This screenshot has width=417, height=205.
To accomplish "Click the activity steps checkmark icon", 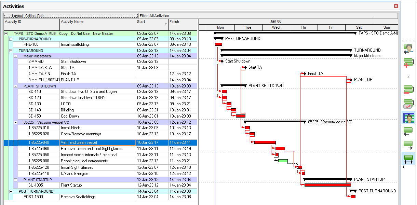I will (x=408, y=104).
